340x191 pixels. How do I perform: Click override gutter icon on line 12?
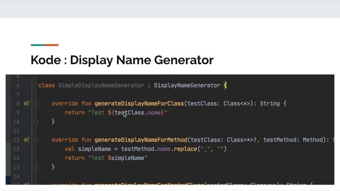pyautogui.click(x=26, y=140)
